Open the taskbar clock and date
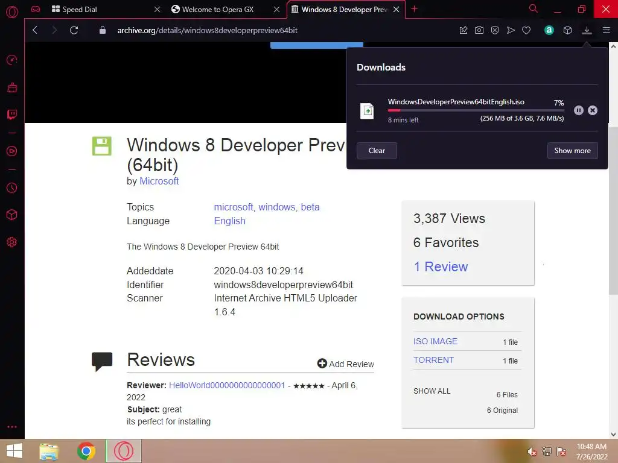This screenshot has height=463, width=618. pyautogui.click(x=591, y=452)
